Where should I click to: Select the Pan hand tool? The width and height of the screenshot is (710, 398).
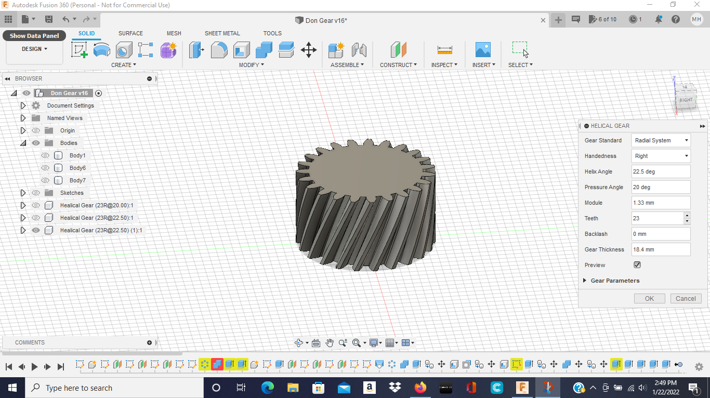click(x=330, y=343)
